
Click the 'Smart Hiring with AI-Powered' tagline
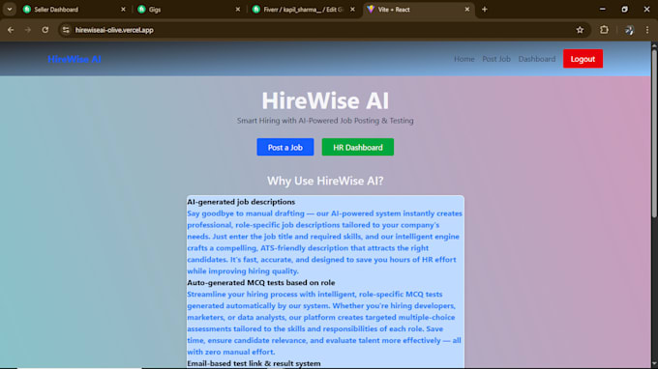325,121
